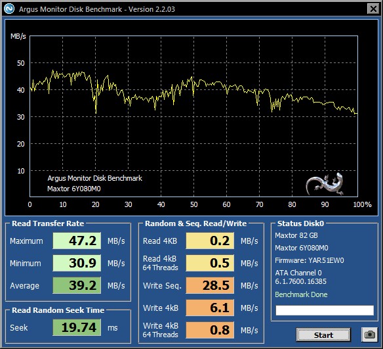The image size is (383, 349).
Task: Click the '100%' x-axis label
Action: [x=362, y=204]
